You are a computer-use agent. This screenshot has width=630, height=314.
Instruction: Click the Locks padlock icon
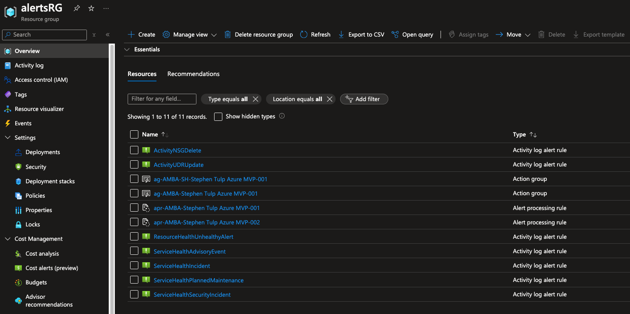(x=18, y=224)
